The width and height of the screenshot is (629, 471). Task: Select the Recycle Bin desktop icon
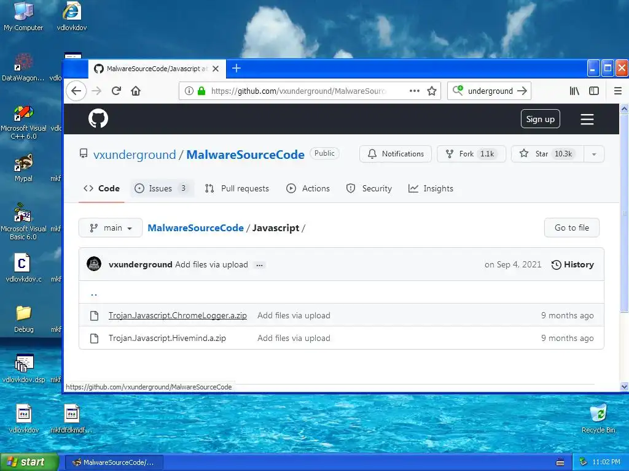click(598, 419)
